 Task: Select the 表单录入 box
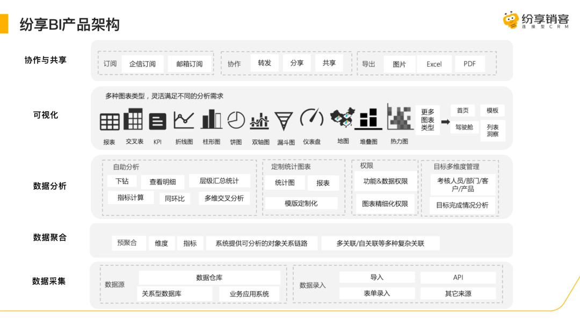[x=377, y=293]
